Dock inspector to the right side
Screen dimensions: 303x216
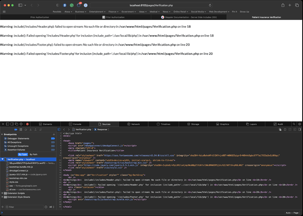12,124
